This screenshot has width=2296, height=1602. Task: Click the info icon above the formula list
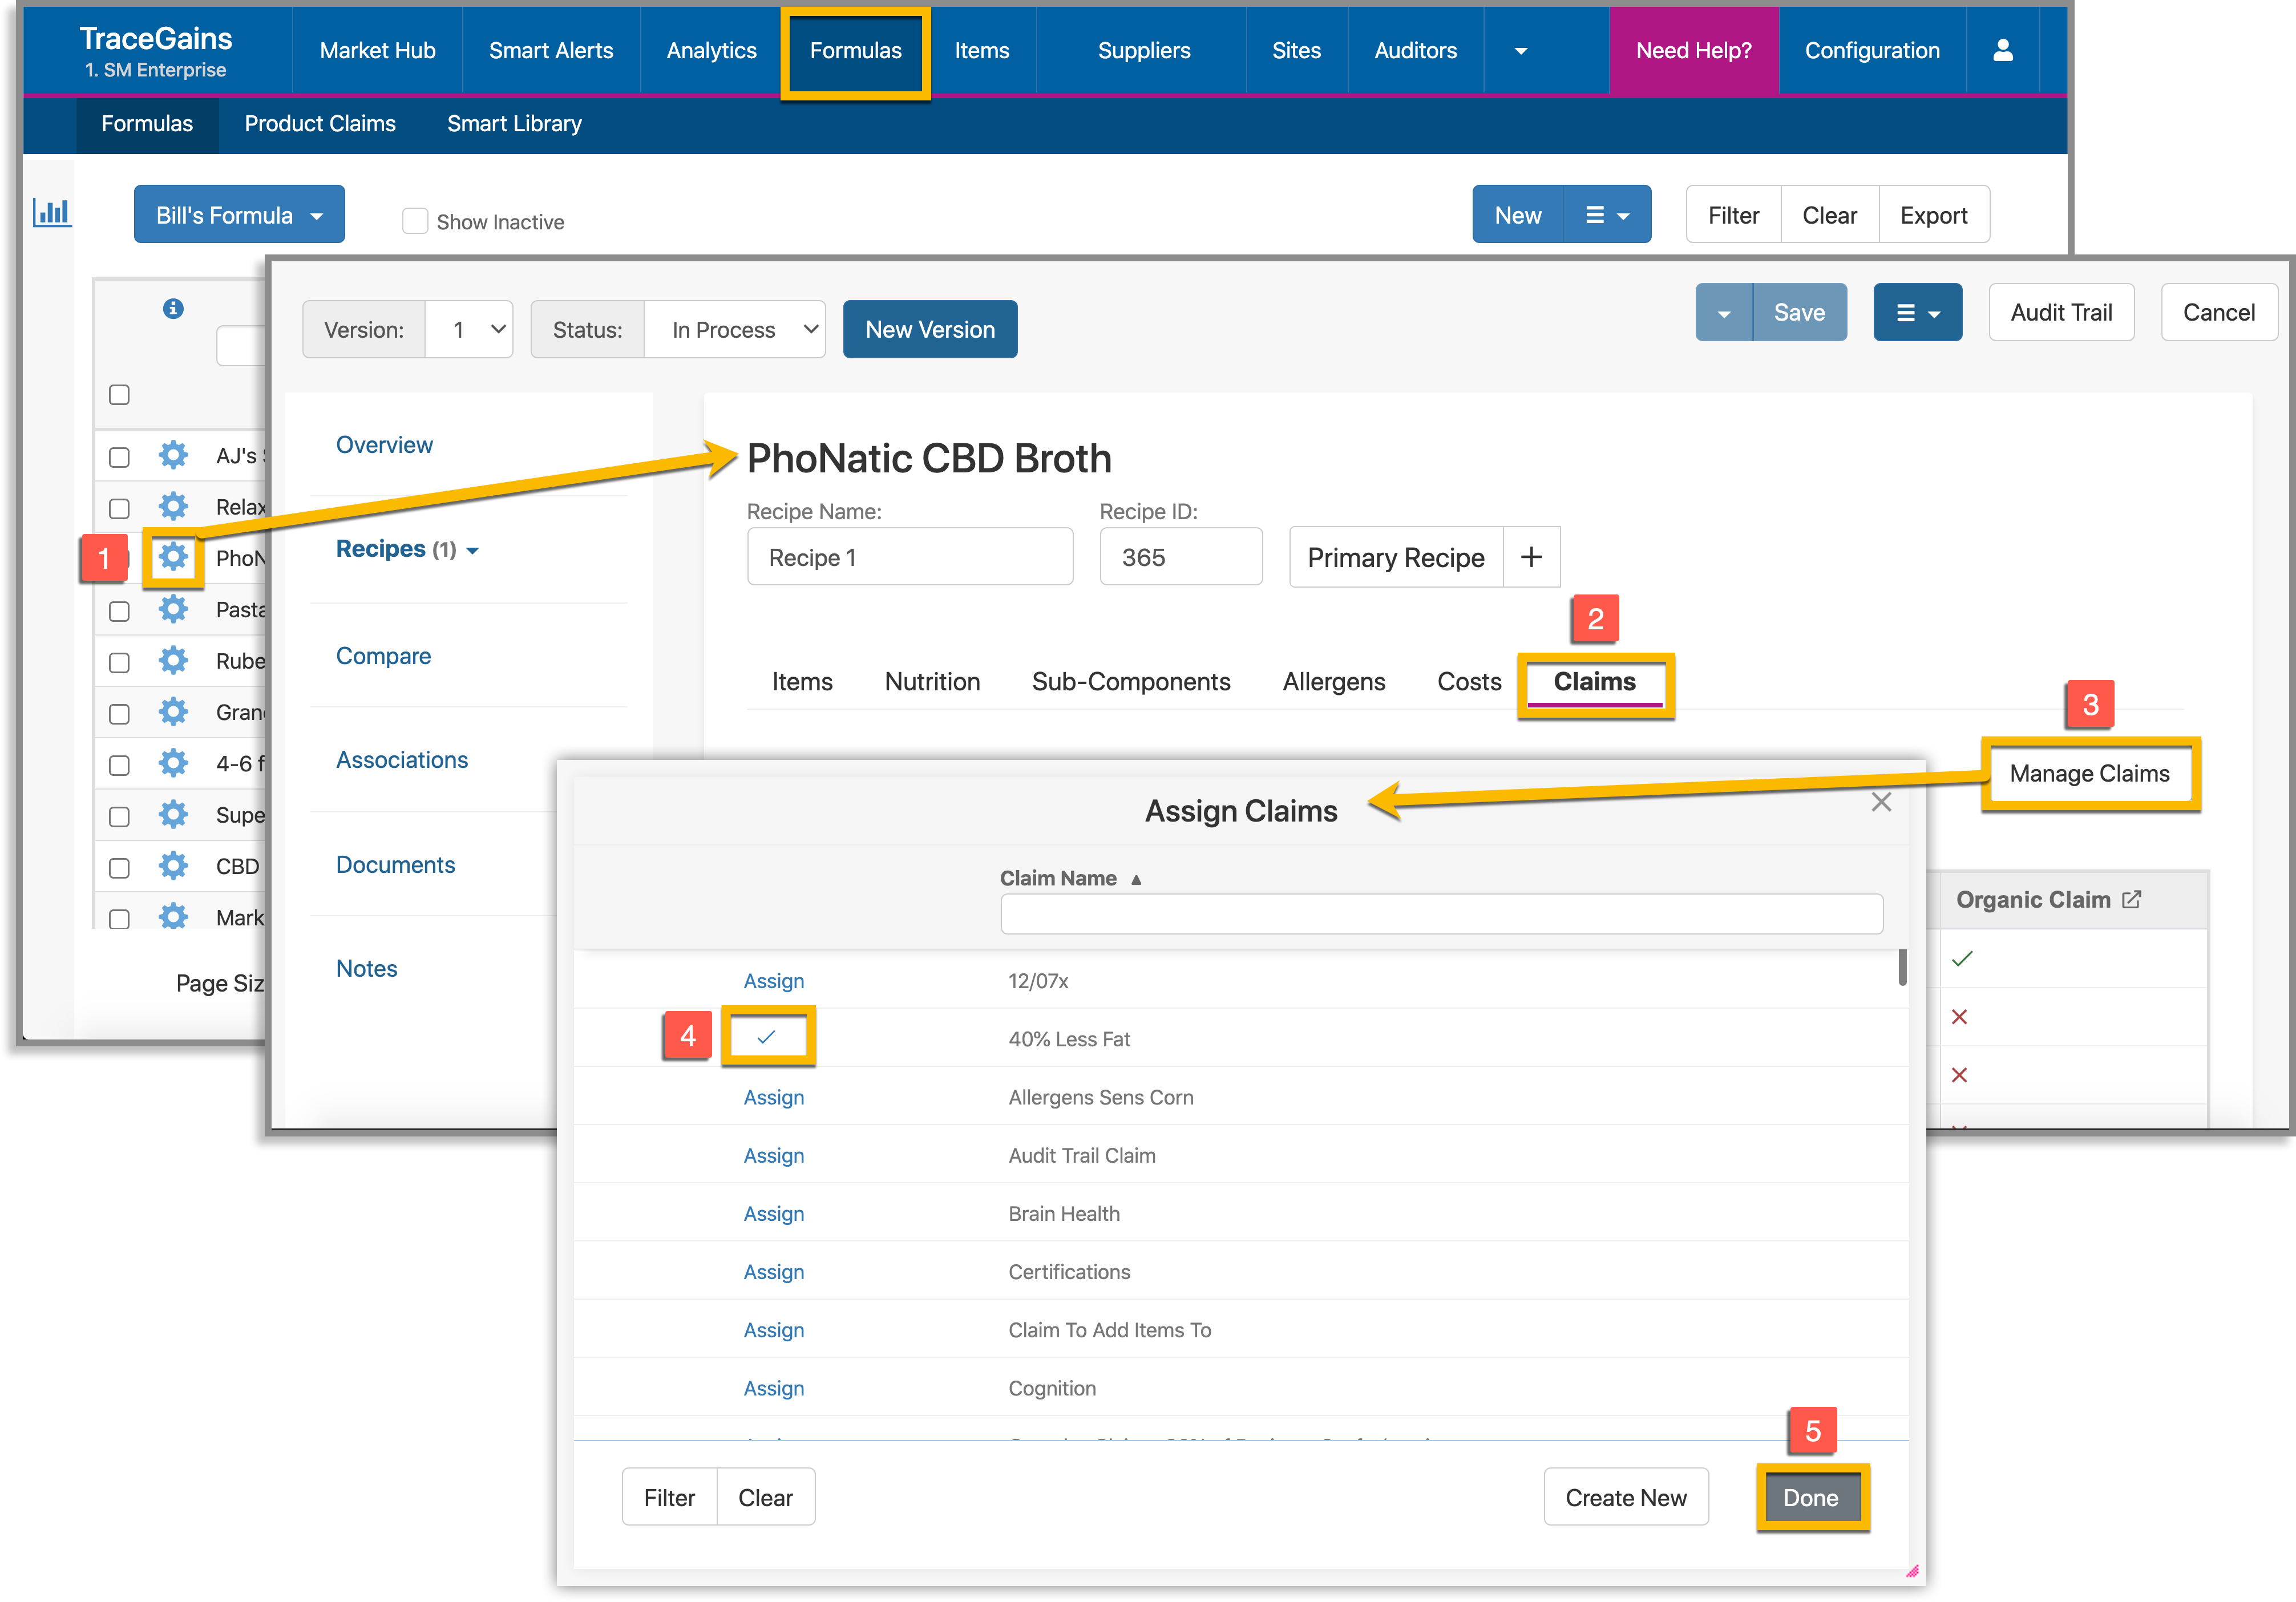pos(173,309)
